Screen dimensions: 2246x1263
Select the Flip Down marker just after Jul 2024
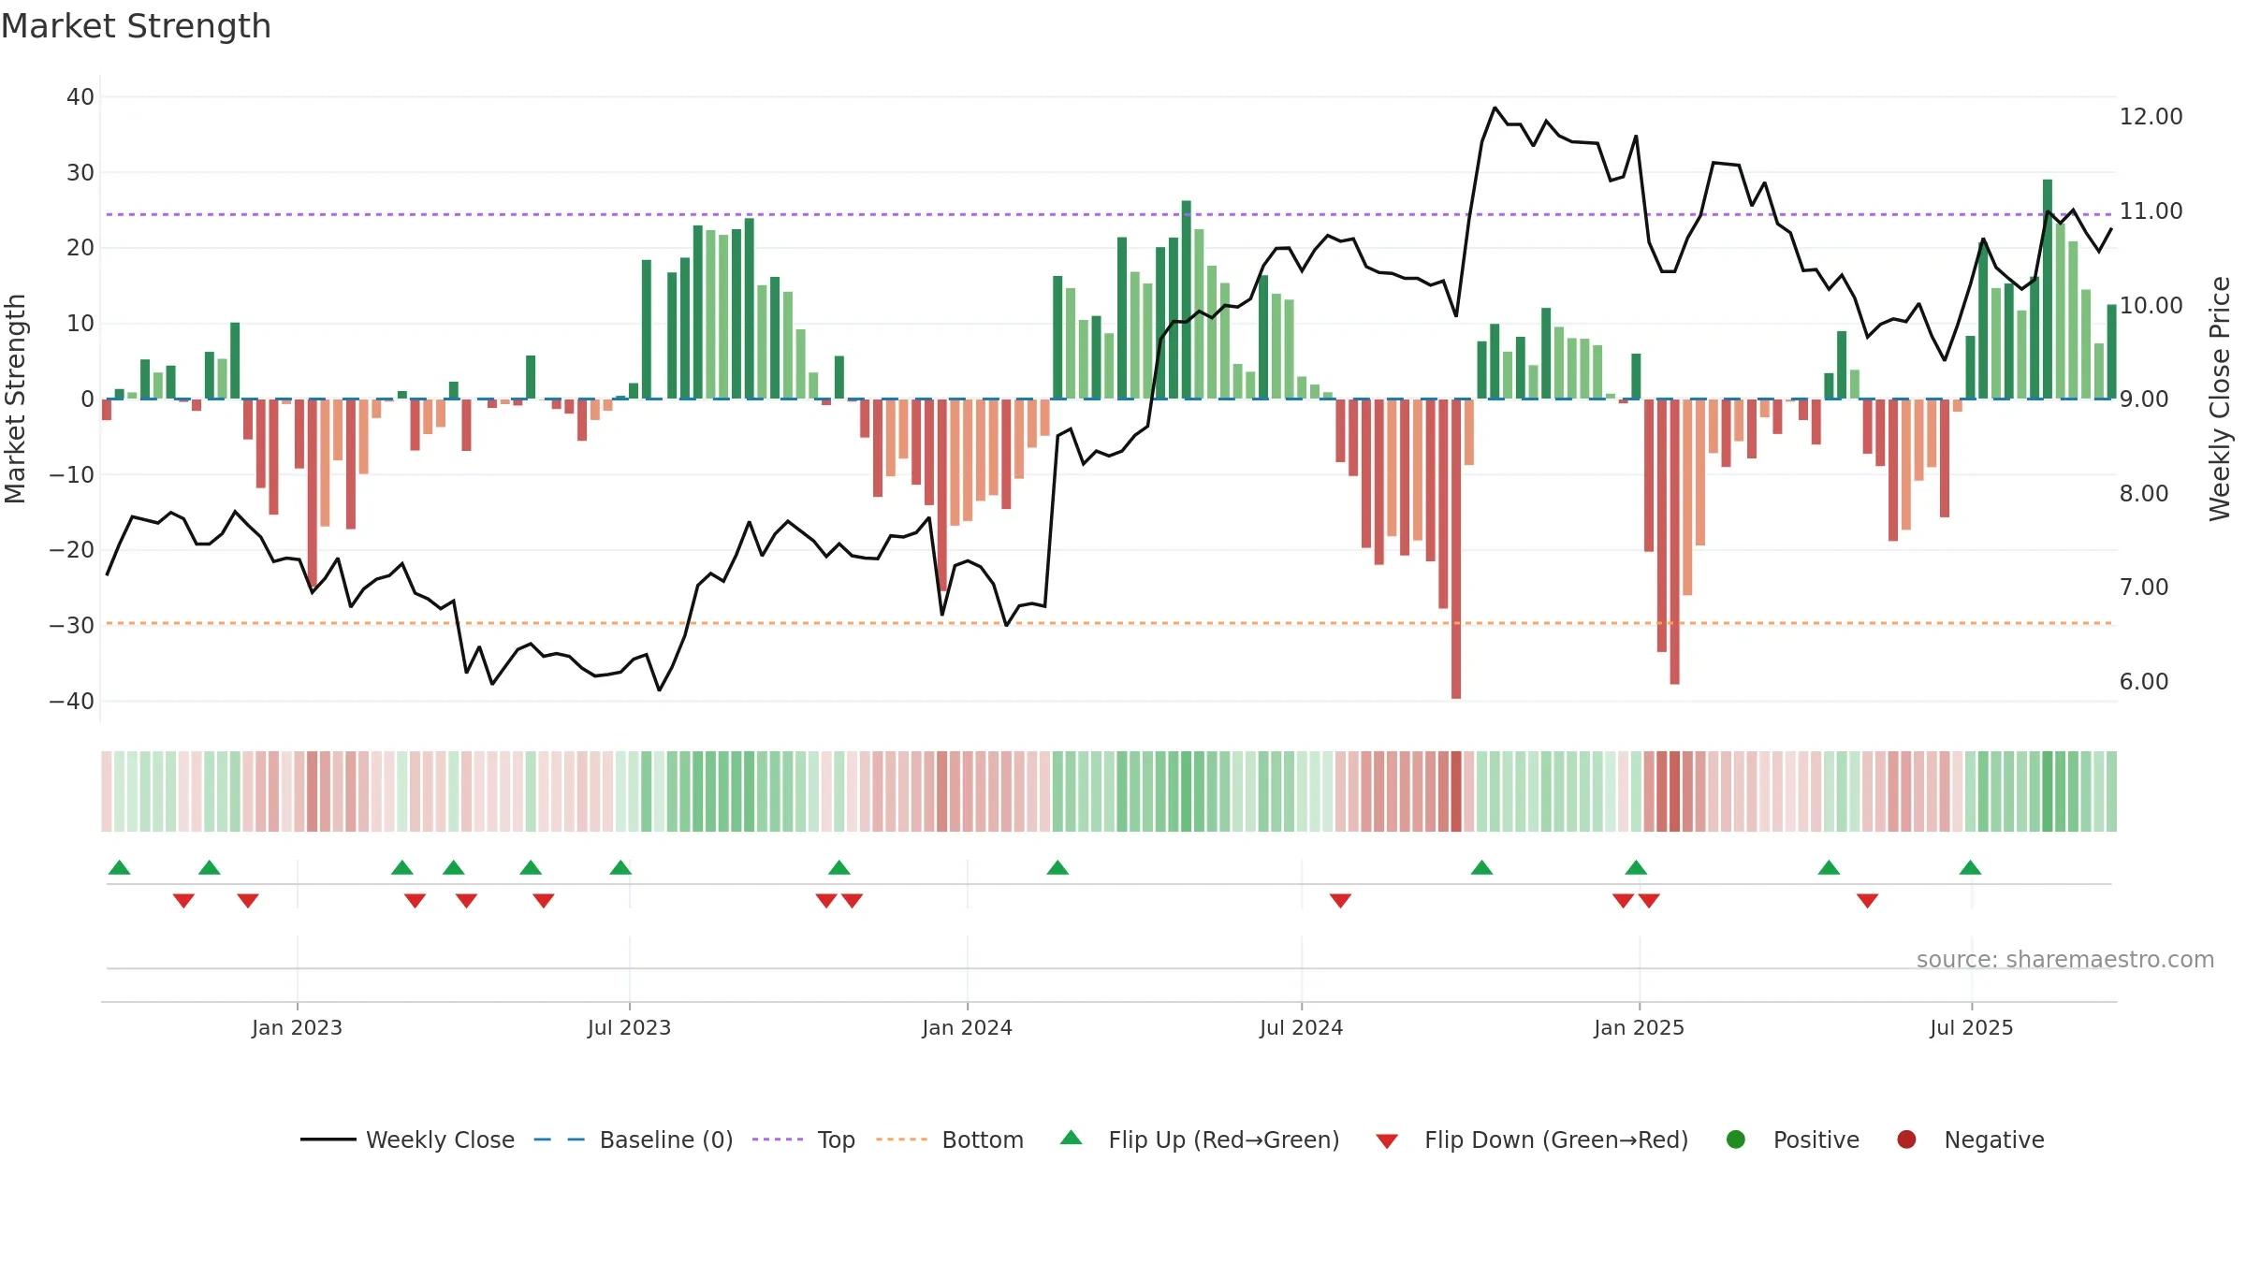pyautogui.click(x=1340, y=900)
